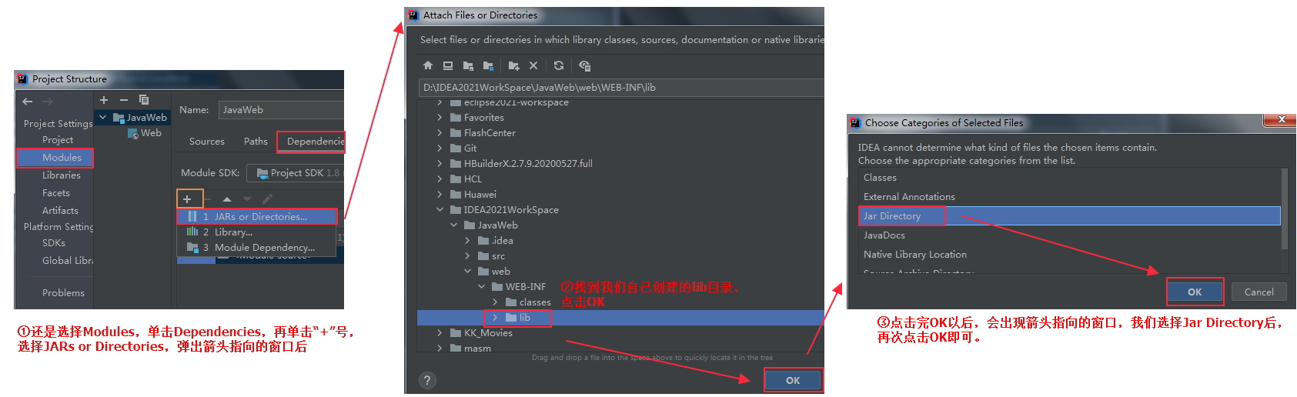The image size is (1297, 397).
Task: Remove module minus icon
Action: pos(124,100)
